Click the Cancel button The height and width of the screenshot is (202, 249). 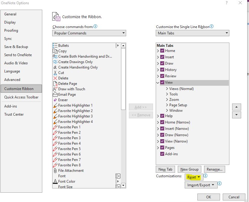234,197
